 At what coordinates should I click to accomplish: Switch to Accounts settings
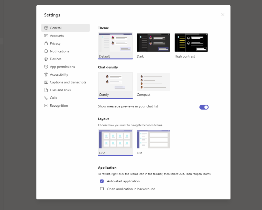tap(65, 36)
